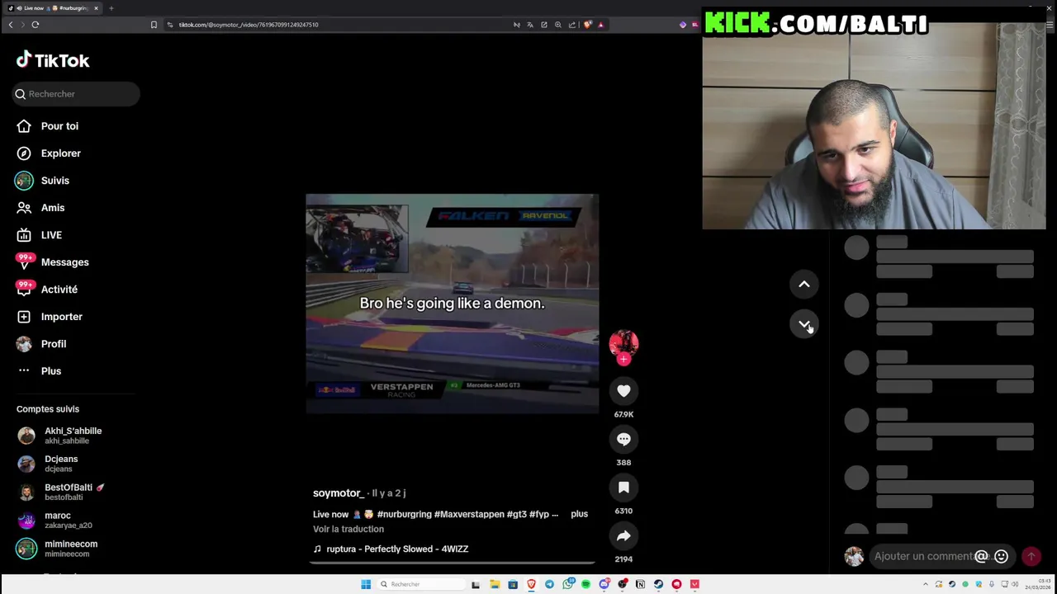Open BestOfBalti followed account
Image resolution: width=1057 pixels, height=594 pixels.
click(61, 492)
